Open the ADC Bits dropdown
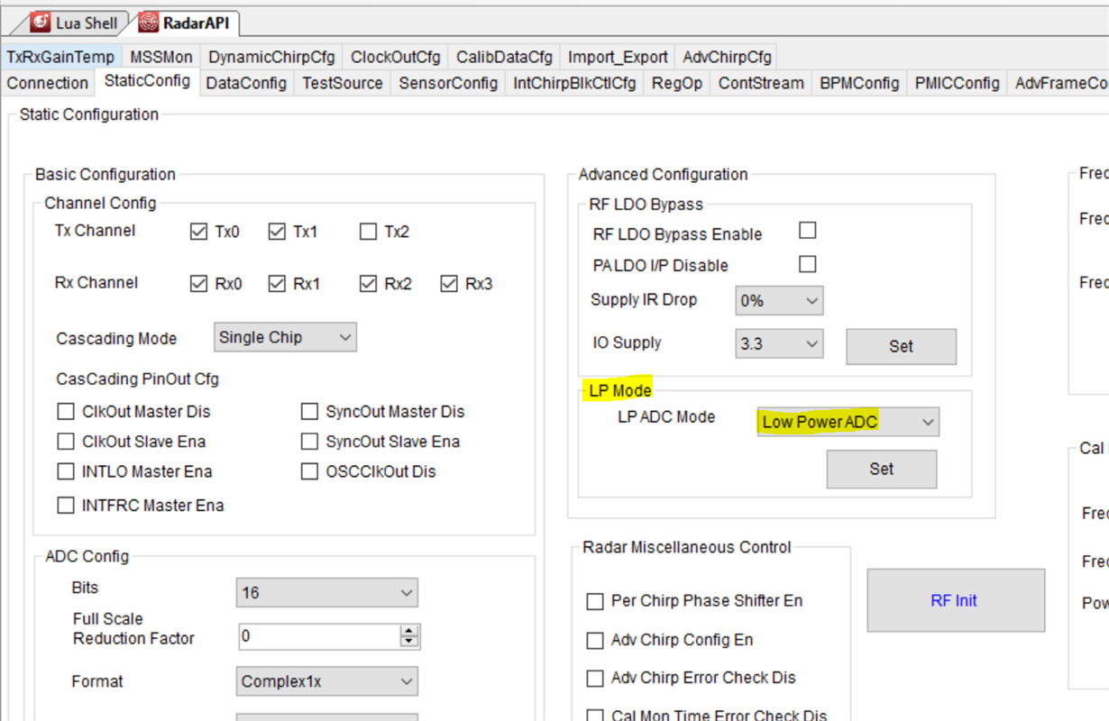This screenshot has height=721, width=1109. tap(327, 593)
